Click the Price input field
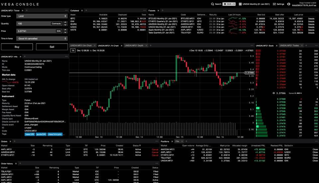Image resolution: width=319 pixels, height=183 pixels. coord(35,31)
